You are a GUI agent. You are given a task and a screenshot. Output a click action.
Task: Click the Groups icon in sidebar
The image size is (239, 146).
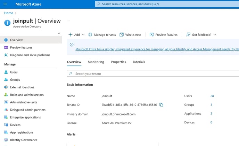[x=6, y=80]
